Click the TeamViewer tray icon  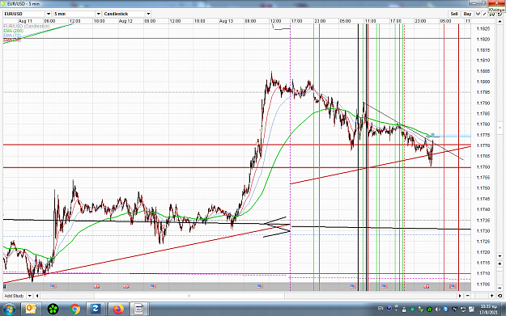pyautogui.click(x=446, y=310)
